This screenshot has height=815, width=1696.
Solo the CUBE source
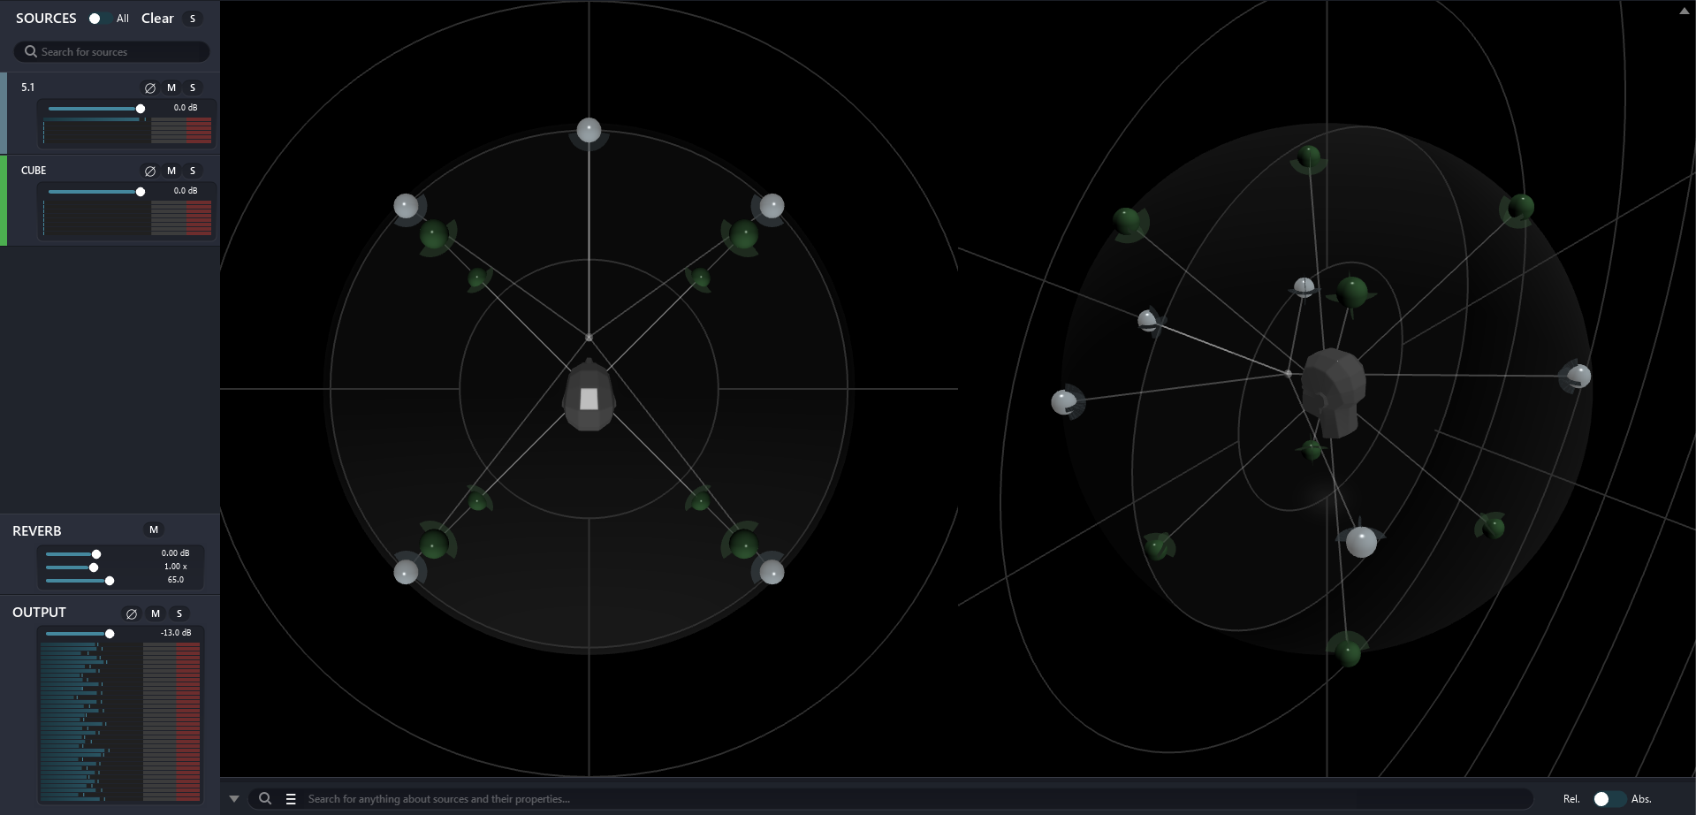coord(193,171)
